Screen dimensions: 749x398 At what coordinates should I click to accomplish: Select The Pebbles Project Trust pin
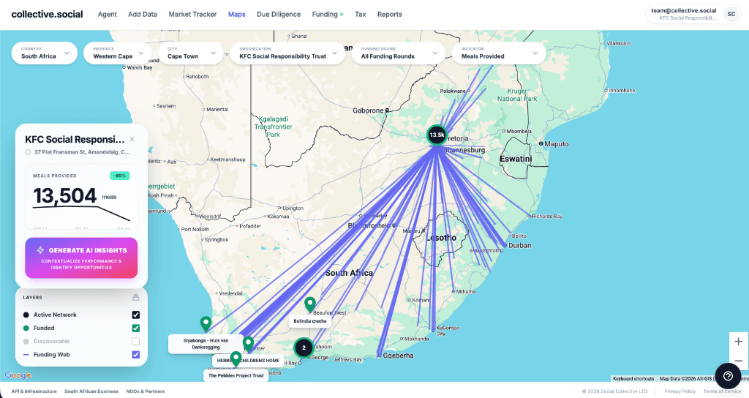coord(236,358)
